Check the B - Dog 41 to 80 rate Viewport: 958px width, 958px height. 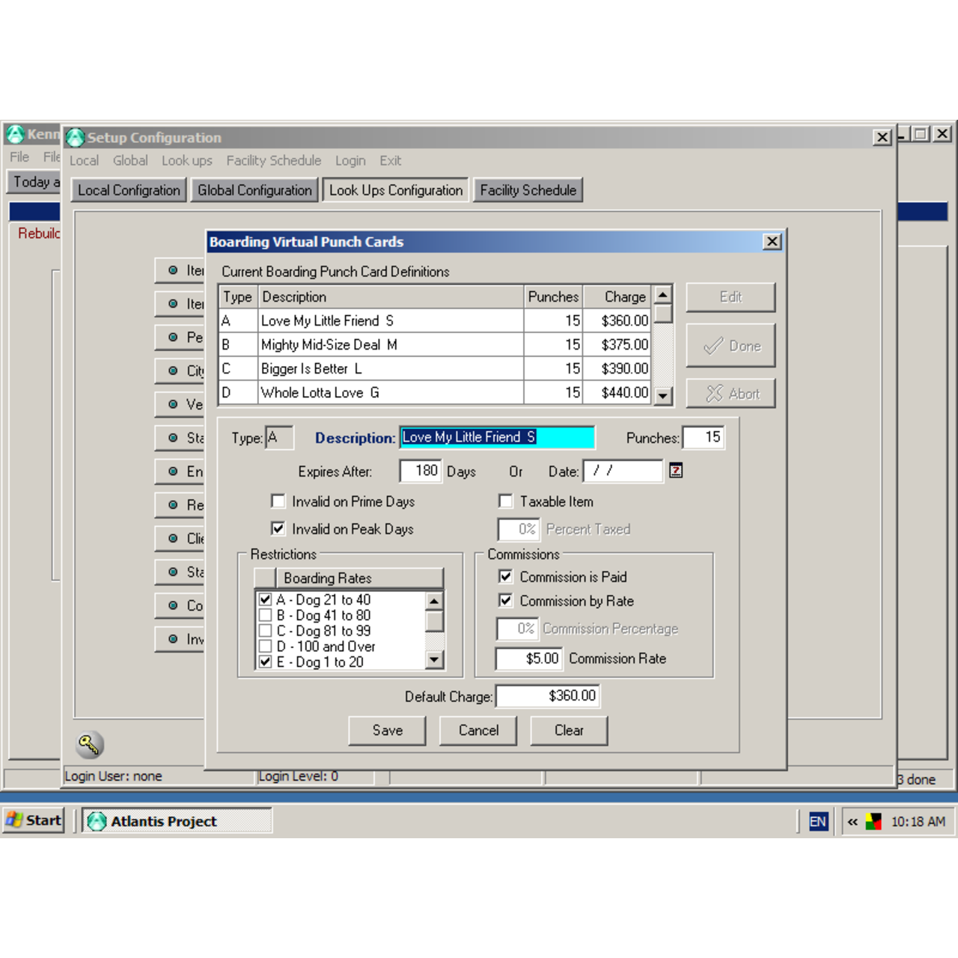tap(265, 615)
